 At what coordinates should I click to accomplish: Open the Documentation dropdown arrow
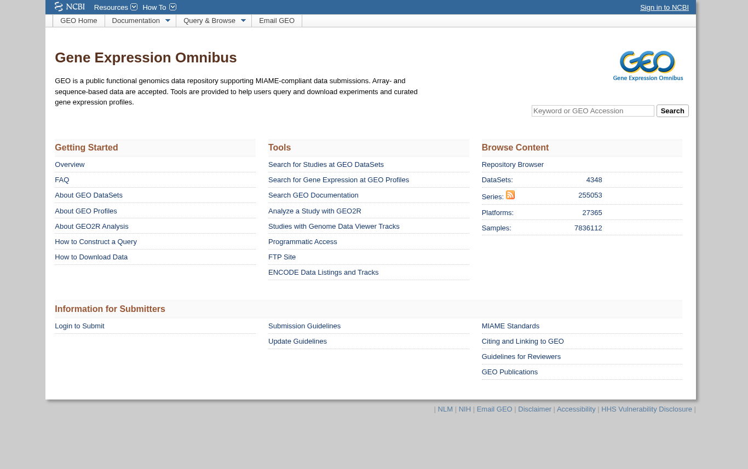pos(168,21)
